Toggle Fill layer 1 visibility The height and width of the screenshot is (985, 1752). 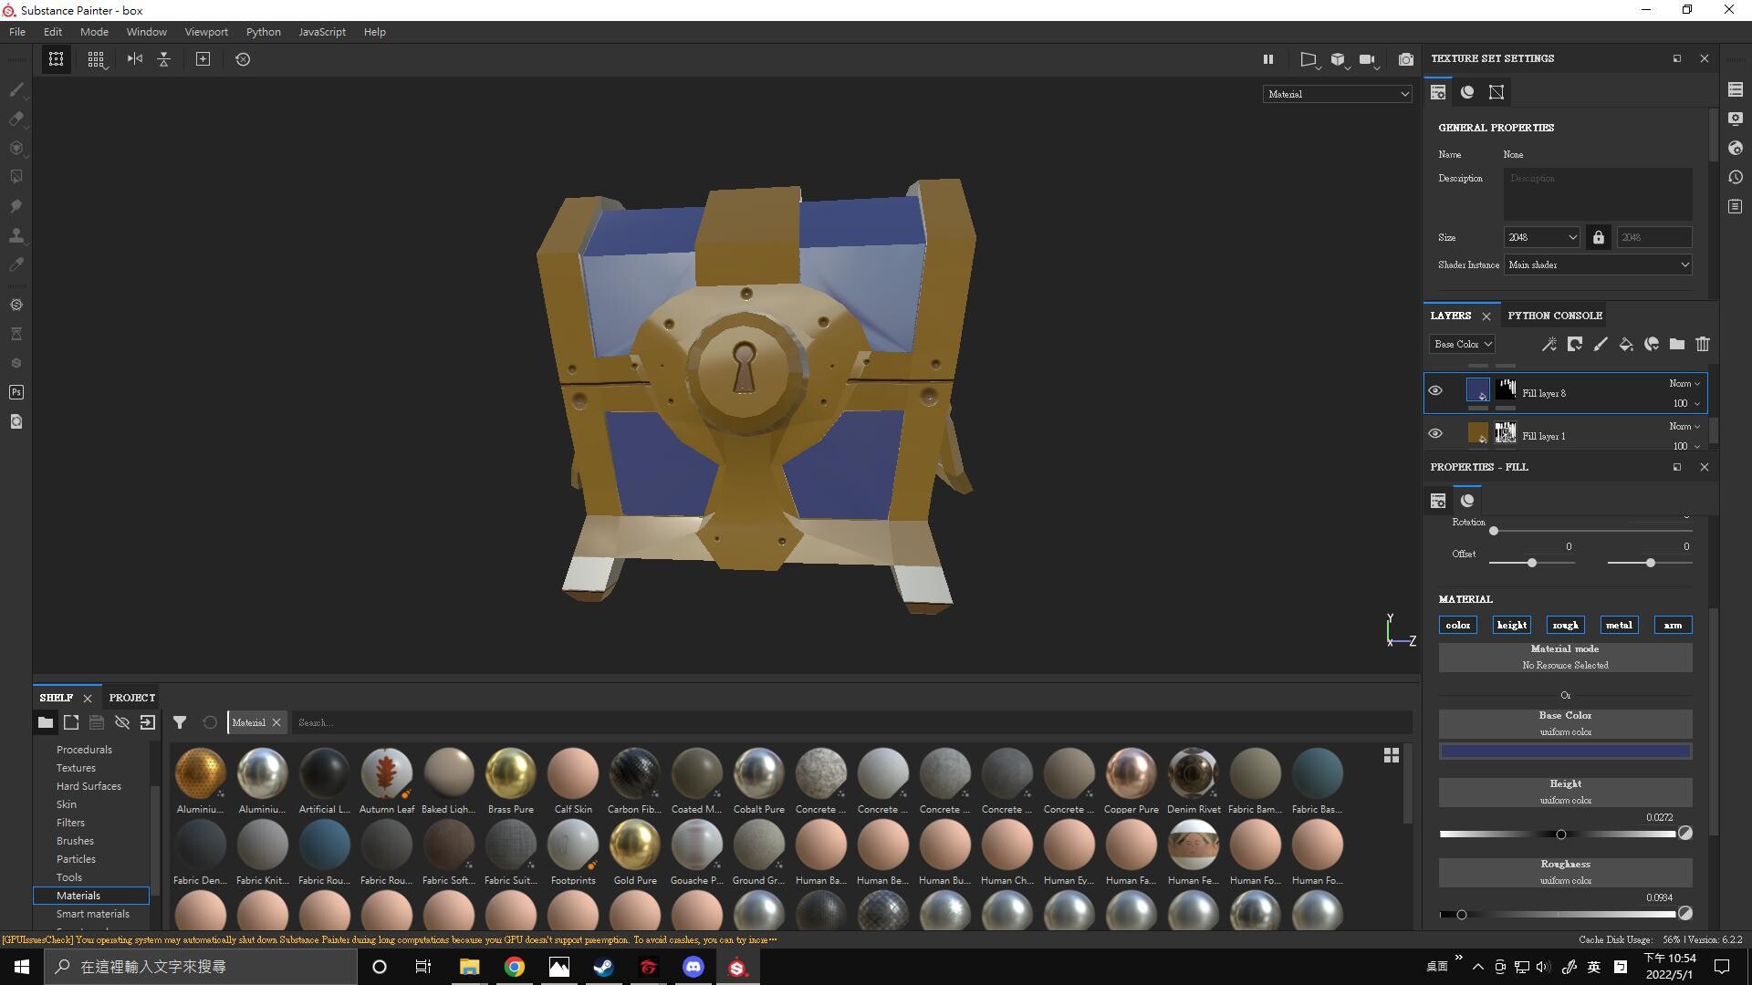point(1435,432)
